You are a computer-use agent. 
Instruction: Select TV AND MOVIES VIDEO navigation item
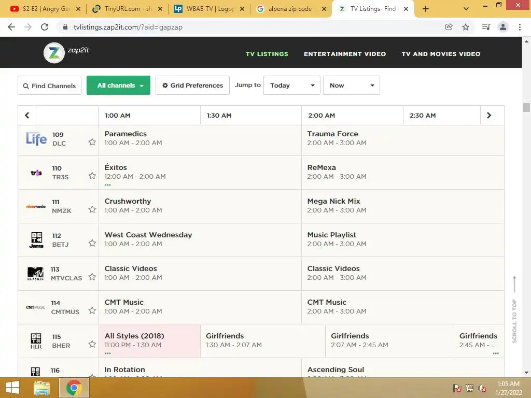click(441, 54)
